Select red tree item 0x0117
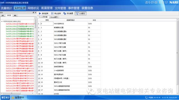This screenshot has width=179, height=100. (x=20, y=44)
